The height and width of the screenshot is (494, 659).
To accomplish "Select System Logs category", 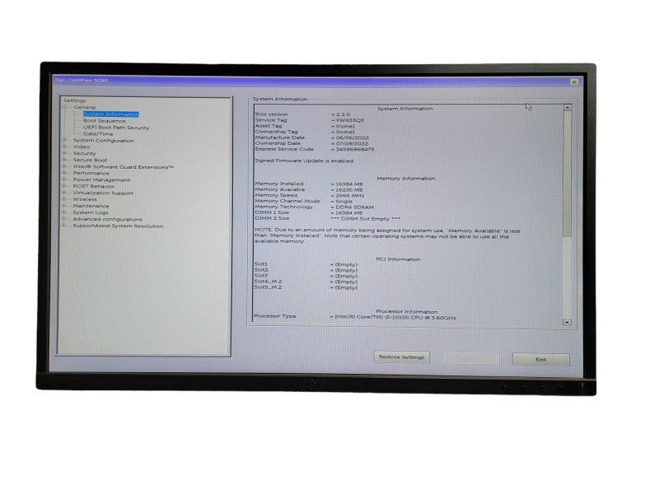I will 91,212.
